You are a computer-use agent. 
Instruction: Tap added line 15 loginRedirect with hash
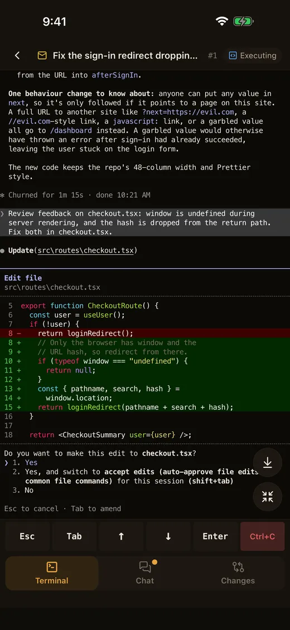145,407
